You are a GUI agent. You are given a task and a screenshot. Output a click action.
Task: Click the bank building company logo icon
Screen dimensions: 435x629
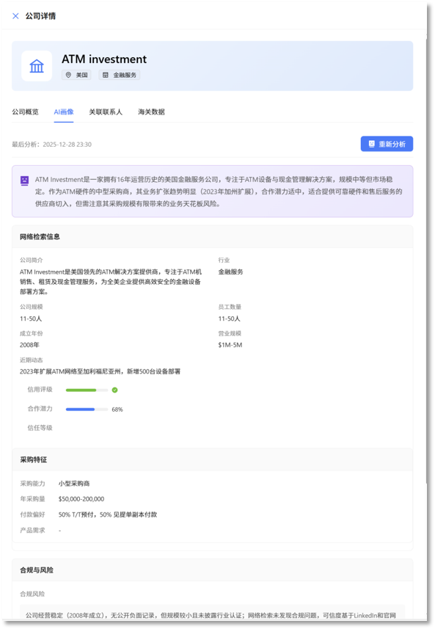(x=37, y=66)
